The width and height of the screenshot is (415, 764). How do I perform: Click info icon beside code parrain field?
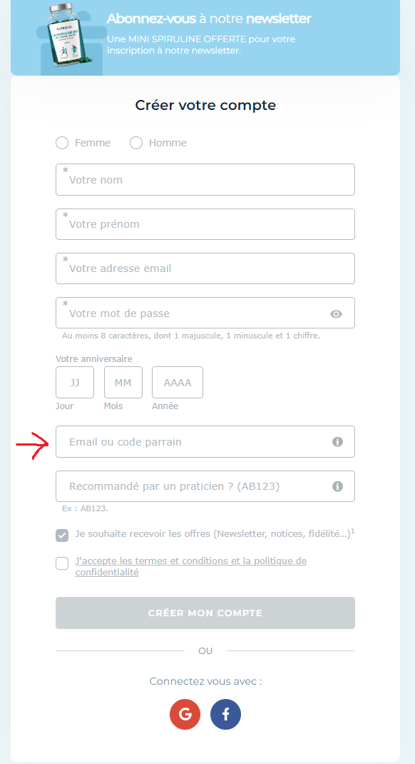[338, 442]
